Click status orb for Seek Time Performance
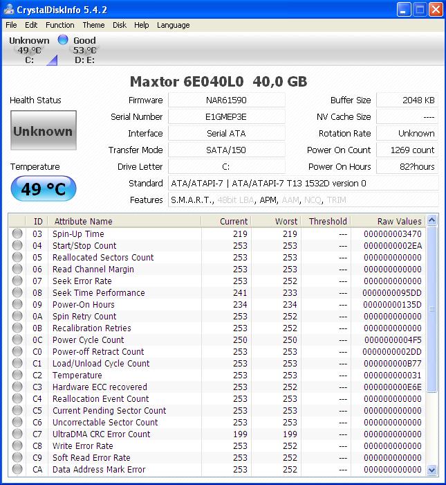The width and height of the screenshot is (446, 485). pos(17,292)
